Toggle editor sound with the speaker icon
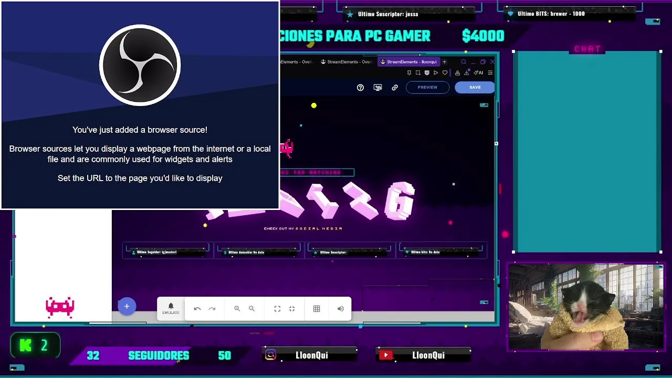Viewport: 672px width, 378px height. point(341,309)
